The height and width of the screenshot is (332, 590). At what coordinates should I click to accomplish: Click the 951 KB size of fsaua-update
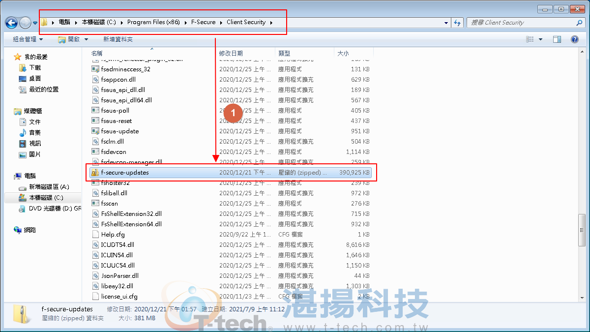coord(360,131)
